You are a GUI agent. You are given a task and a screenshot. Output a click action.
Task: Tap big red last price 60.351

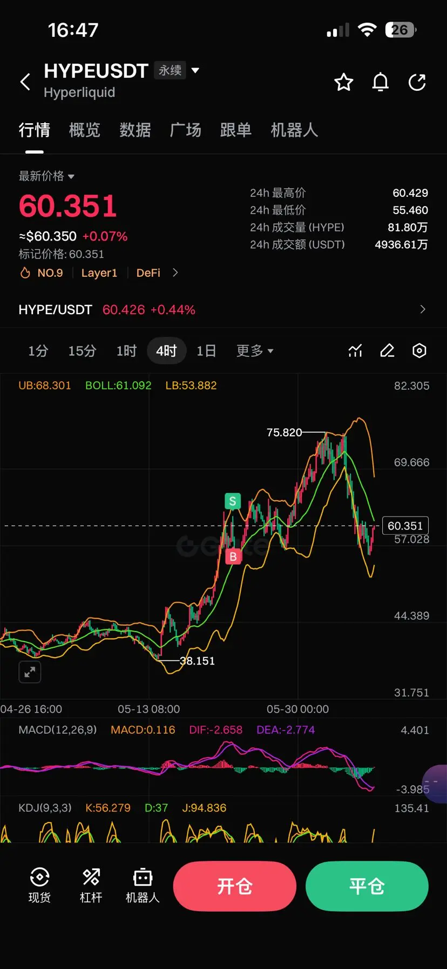(x=68, y=206)
